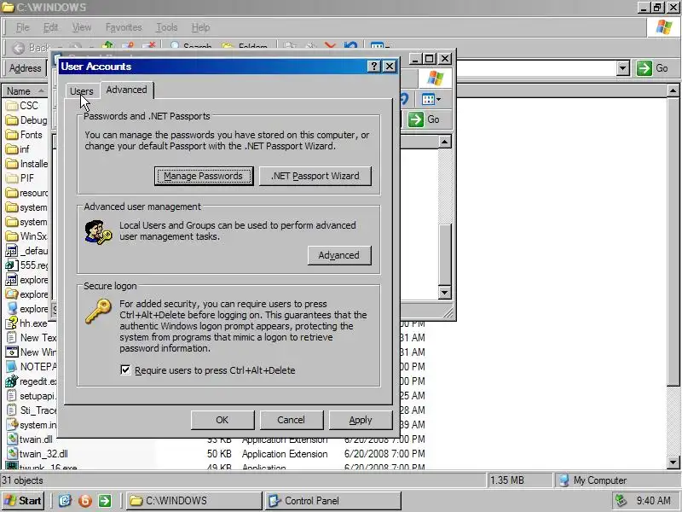Click Back button in C:\WINDOWS toolbar
The image size is (682, 512).
point(31,47)
